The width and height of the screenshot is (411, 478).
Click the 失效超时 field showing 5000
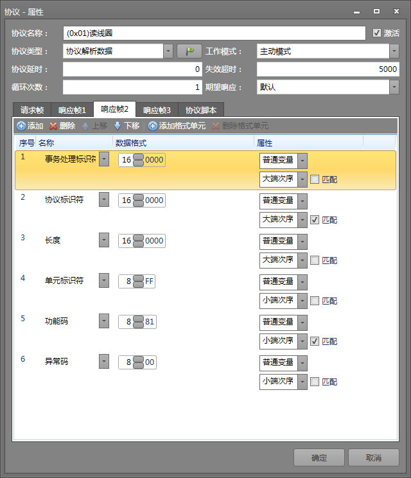pyautogui.click(x=328, y=69)
